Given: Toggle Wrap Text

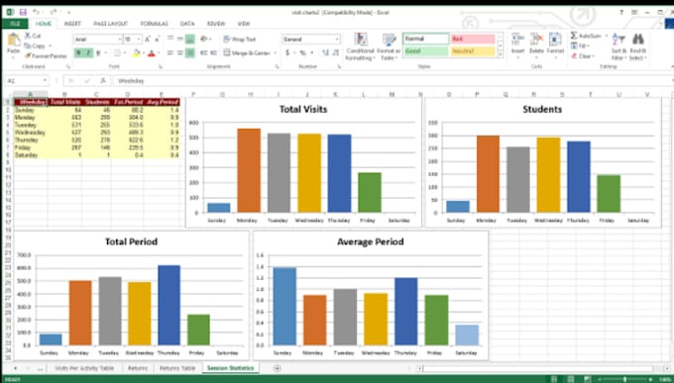Looking at the screenshot, I should (240, 39).
